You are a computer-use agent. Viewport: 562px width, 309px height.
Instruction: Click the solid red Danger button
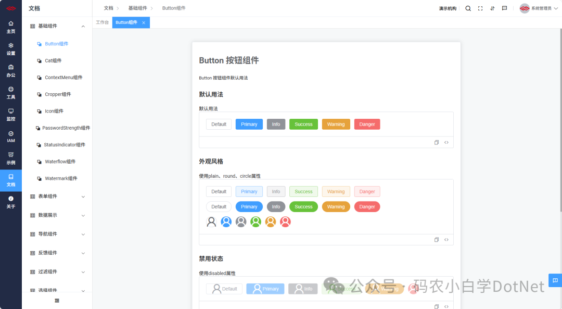click(x=367, y=124)
